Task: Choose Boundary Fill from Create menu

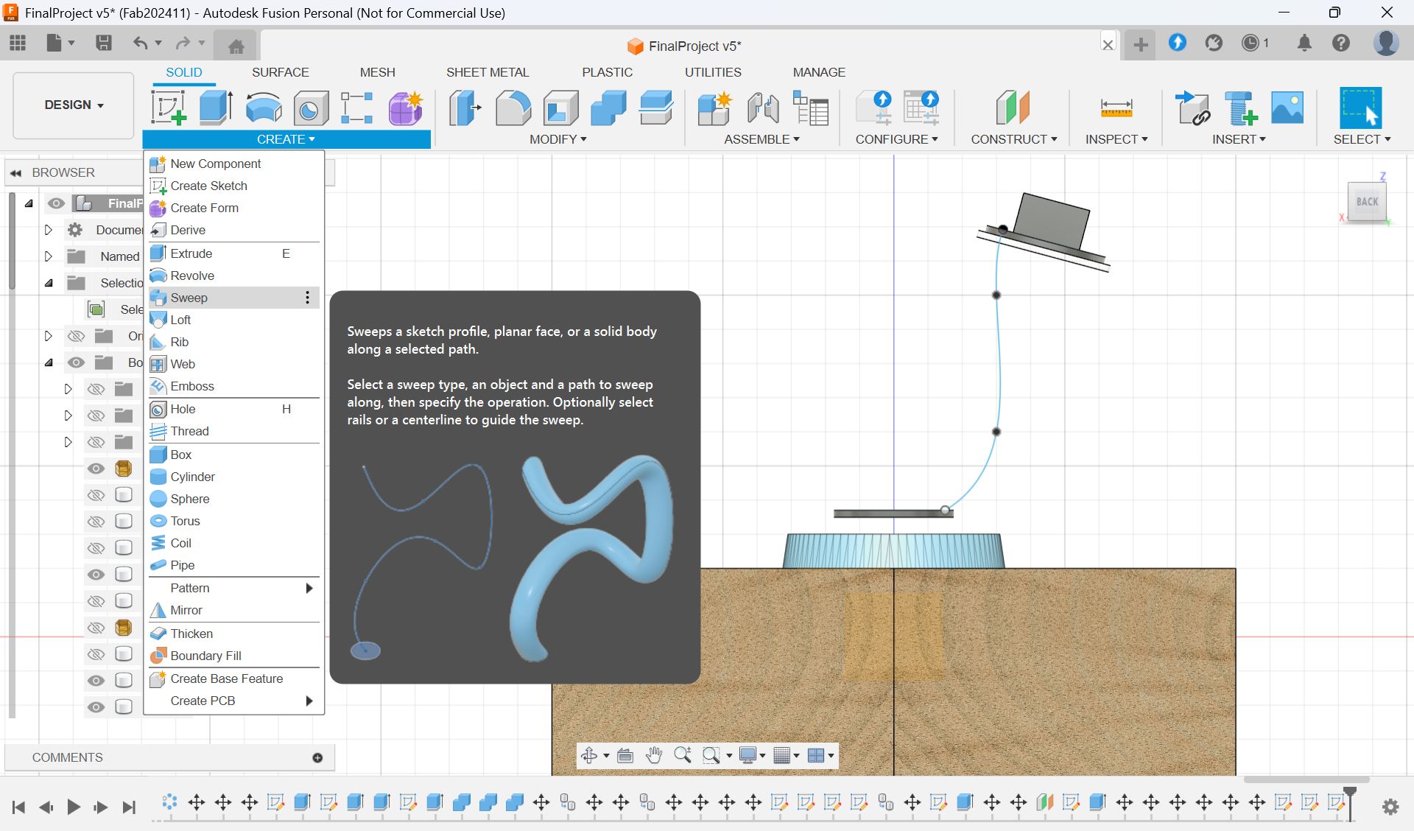Action: (x=234, y=656)
